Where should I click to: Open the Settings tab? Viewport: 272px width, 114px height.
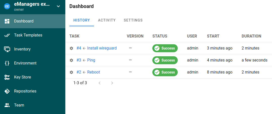pos(133,20)
